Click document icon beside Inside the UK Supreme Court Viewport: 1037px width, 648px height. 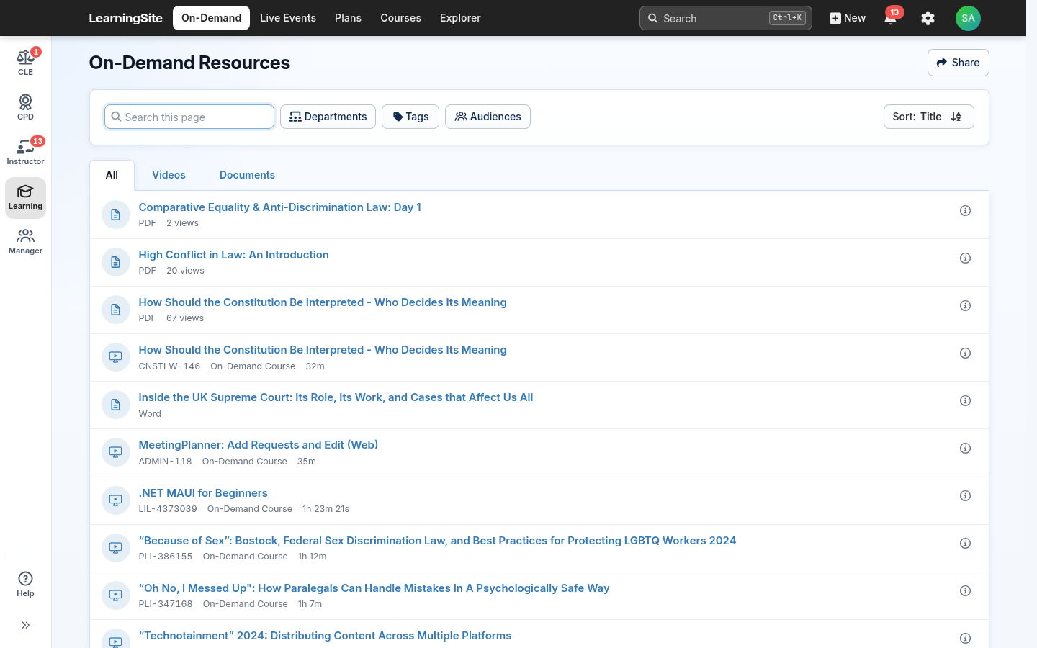pos(115,405)
